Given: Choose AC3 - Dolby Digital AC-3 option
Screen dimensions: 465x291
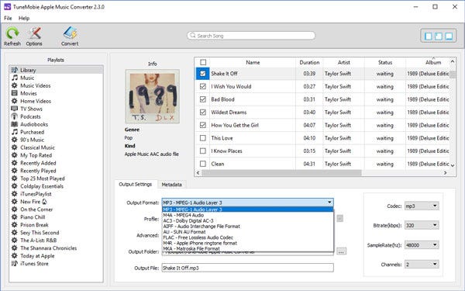Looking at the screenshot, I should (248, 220).
